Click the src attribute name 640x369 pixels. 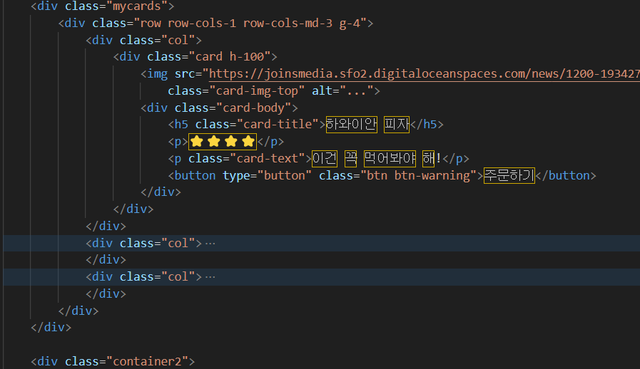[185, 74]
